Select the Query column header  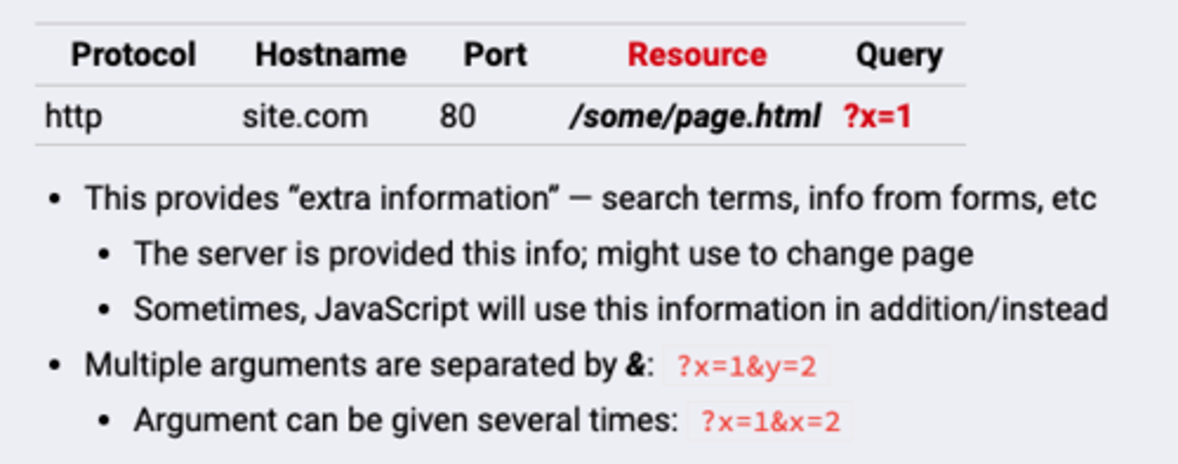click(x=899, y=55)
